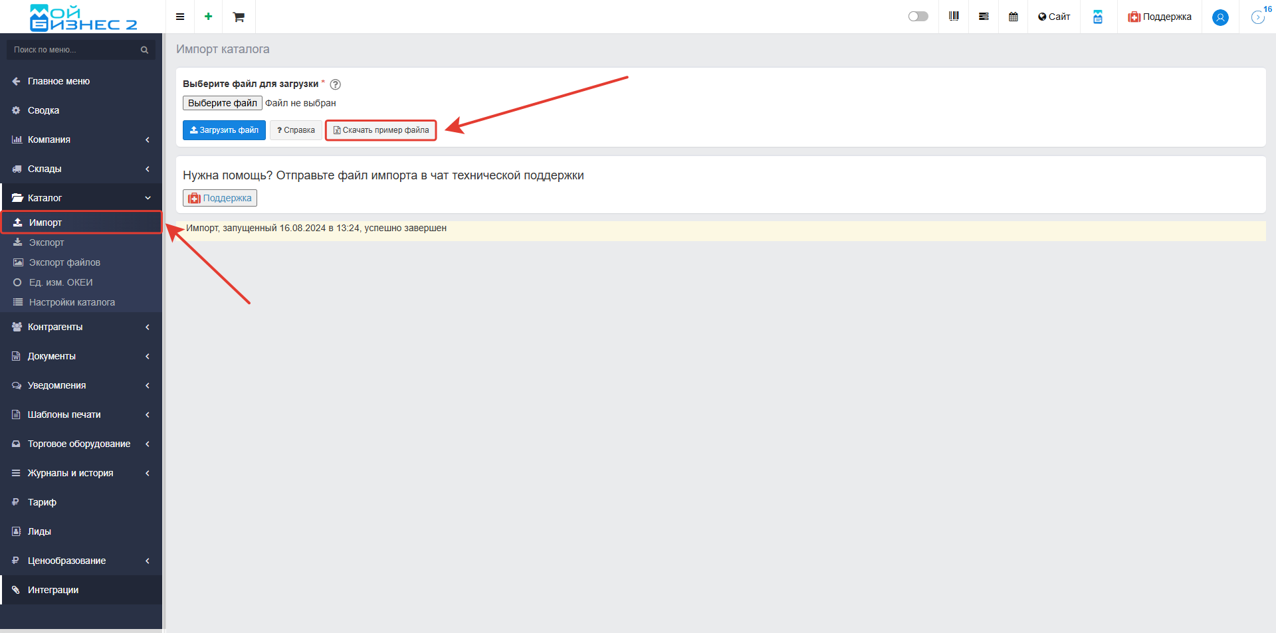This screenshot has width=1276, height=633.
Task: Click the shopping cart icon
Action: tap(239, 17)
